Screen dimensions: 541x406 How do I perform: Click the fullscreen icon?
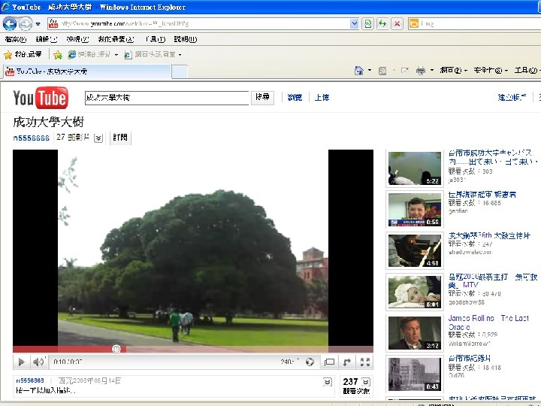point(365,362)
